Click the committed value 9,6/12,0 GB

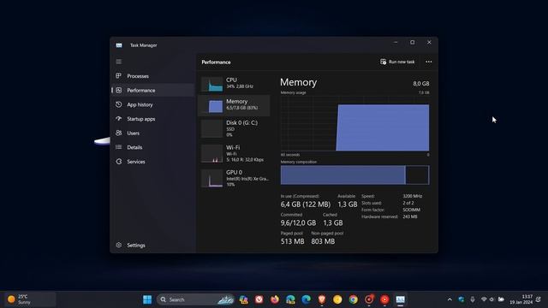(298, 222)
